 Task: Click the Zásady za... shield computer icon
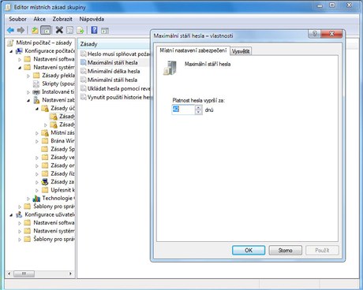45,182
